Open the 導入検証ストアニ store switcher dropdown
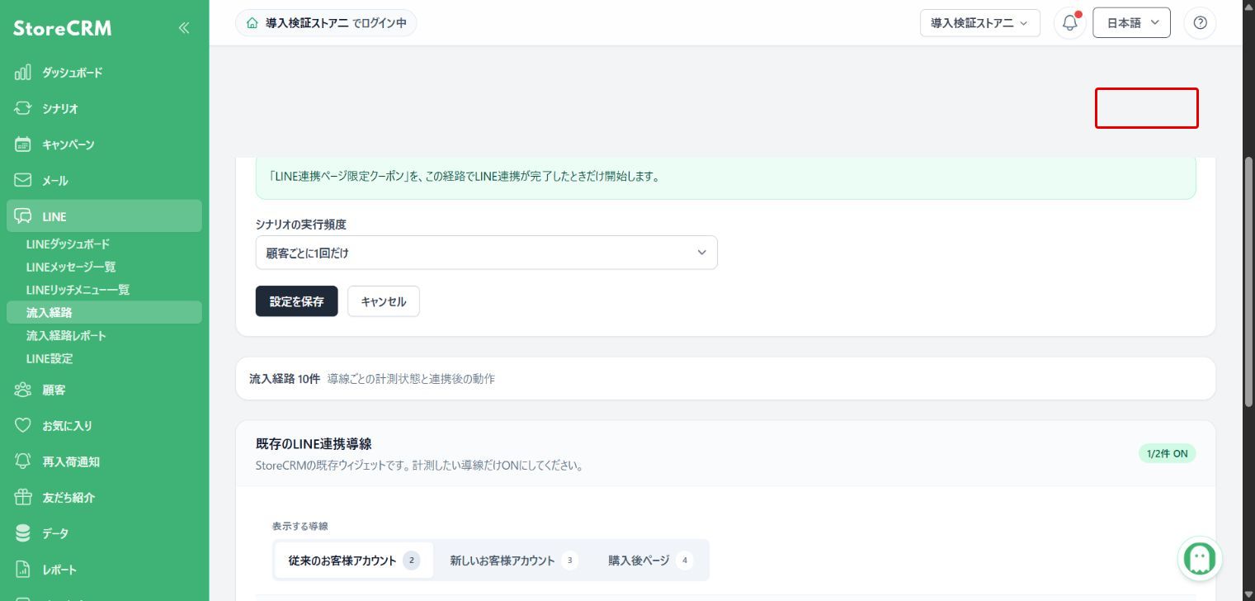1255x601 pixels. (x=980, y=23)
